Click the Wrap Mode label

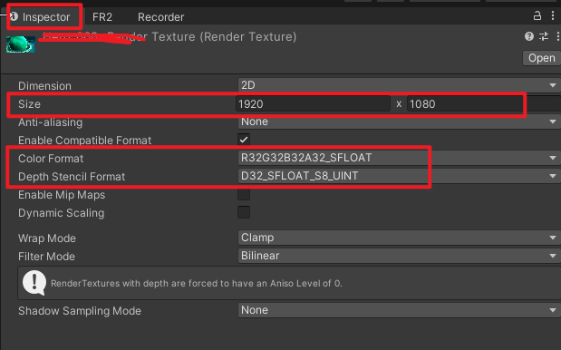click(47, 238)
